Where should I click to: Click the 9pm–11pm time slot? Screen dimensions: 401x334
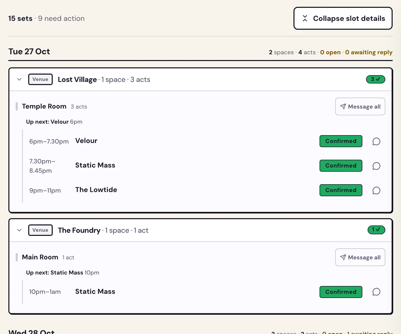point(45,190)
